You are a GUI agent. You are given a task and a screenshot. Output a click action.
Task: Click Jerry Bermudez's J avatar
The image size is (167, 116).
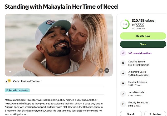123,93
